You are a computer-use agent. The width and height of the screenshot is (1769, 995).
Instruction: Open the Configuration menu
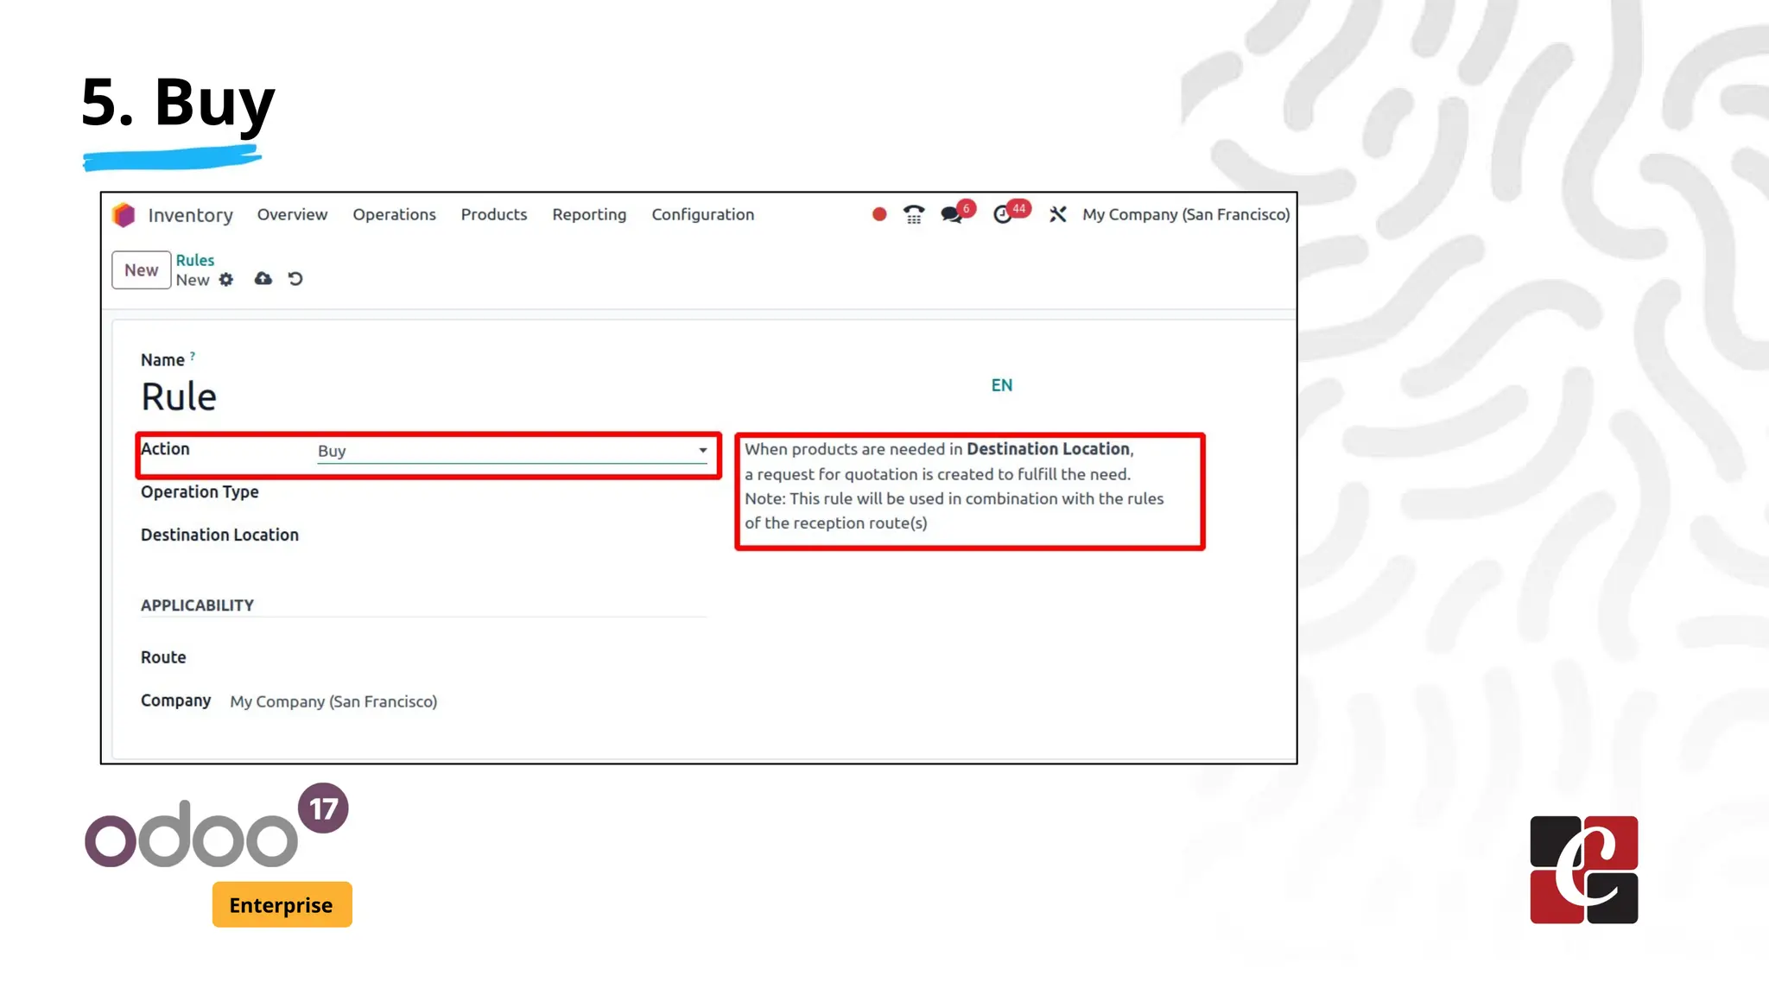tap(702, 214)
